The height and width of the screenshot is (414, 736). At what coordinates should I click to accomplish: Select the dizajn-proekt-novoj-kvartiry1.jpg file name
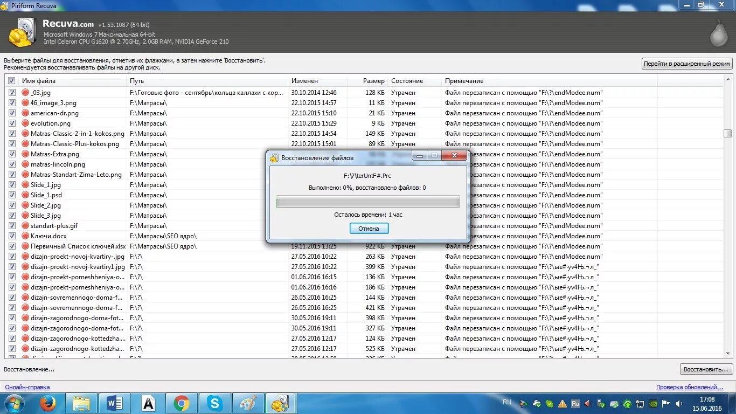click(x=78, y=267)
